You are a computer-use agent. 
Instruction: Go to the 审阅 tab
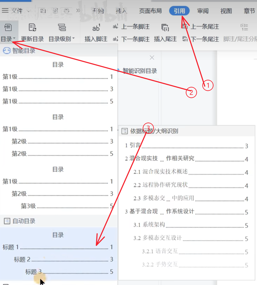pos(203,11)
